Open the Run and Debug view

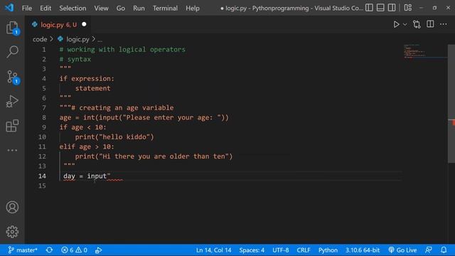click(x=12, y=101)
